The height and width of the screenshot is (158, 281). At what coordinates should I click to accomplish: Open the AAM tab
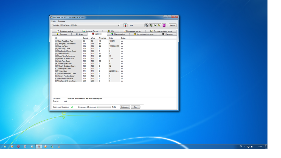tap(111, 31)
